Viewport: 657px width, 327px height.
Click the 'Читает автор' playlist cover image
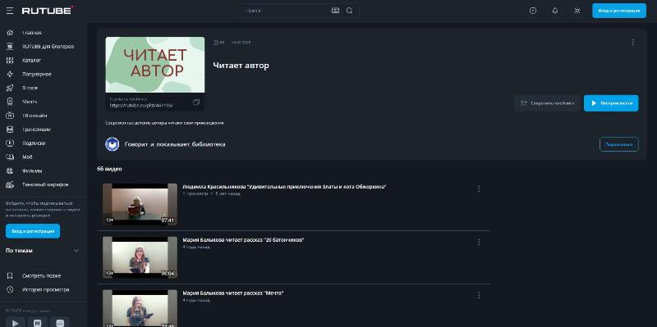[x=155, y=65]
